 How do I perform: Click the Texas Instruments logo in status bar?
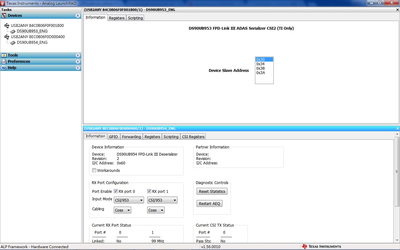tap(322, 247)
